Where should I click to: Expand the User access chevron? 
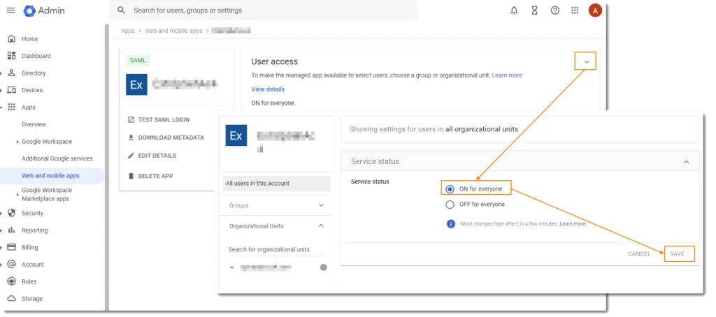[x=587, y=61]
